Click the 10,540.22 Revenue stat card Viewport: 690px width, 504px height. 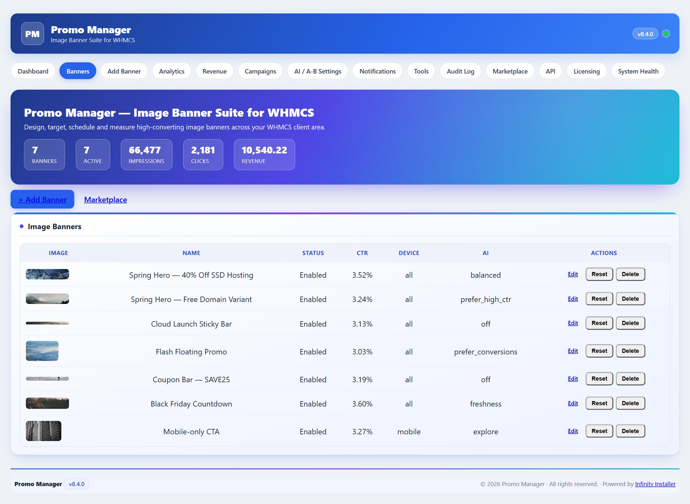264,154
